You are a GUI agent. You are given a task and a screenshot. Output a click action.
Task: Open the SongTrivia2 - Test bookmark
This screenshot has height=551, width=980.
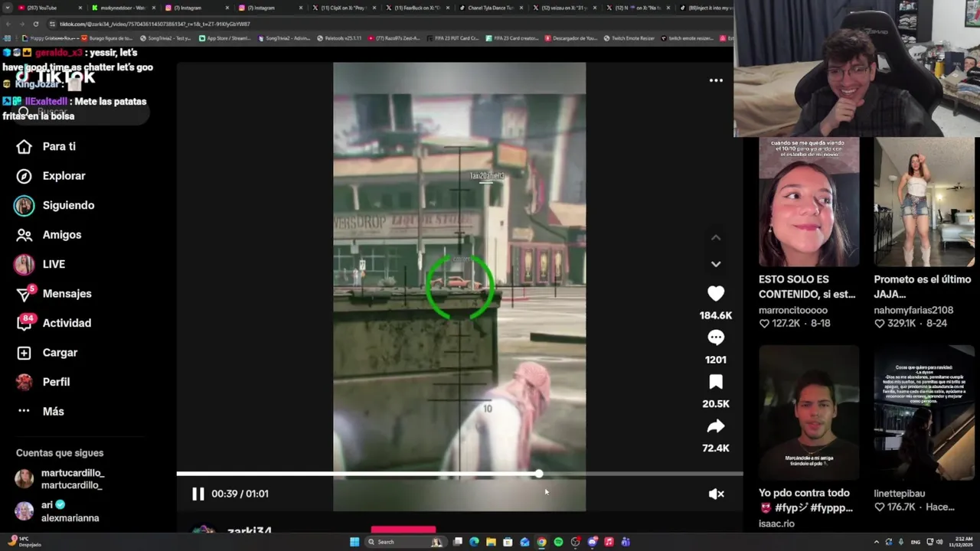pyautogui.click(x=165, y=38)
